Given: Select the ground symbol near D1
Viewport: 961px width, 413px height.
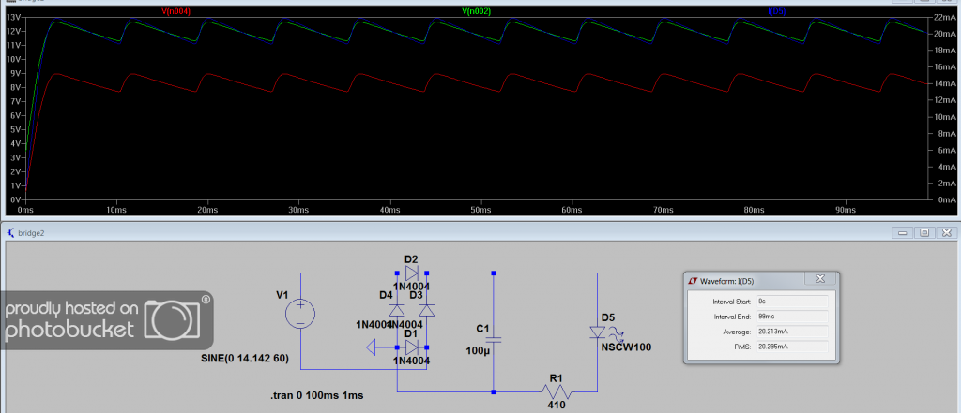Looking at the screenshot, I should point(372,347).
